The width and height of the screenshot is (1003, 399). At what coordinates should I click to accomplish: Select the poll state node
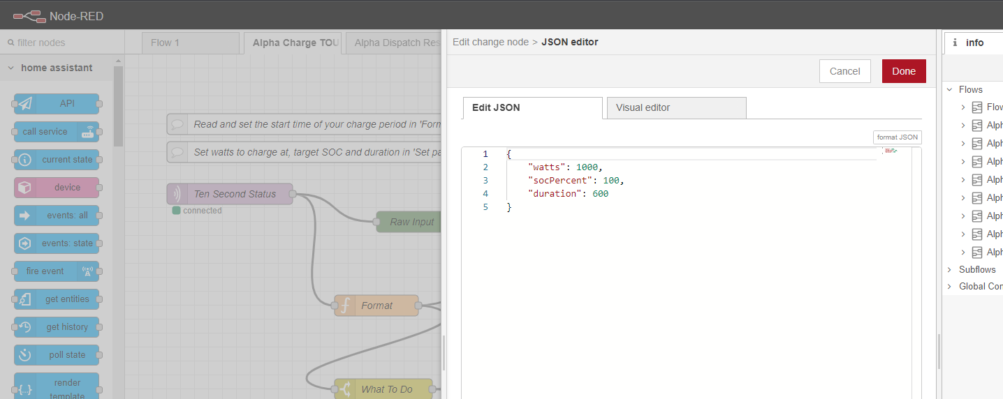coord(57,355)
